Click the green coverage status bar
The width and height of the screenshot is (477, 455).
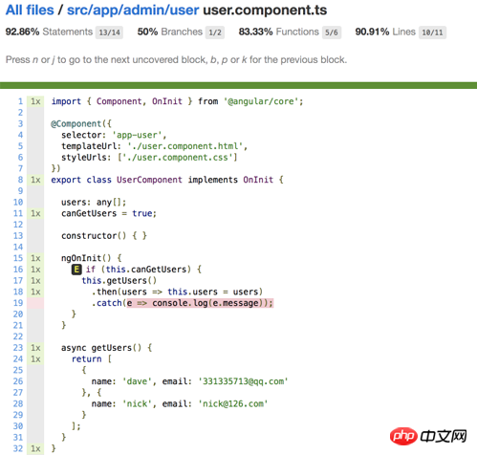pos(238,85)
